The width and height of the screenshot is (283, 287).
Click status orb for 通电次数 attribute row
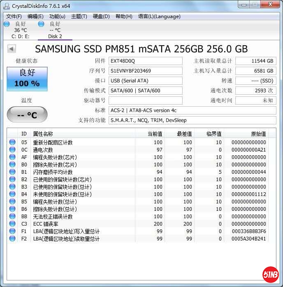12,150
